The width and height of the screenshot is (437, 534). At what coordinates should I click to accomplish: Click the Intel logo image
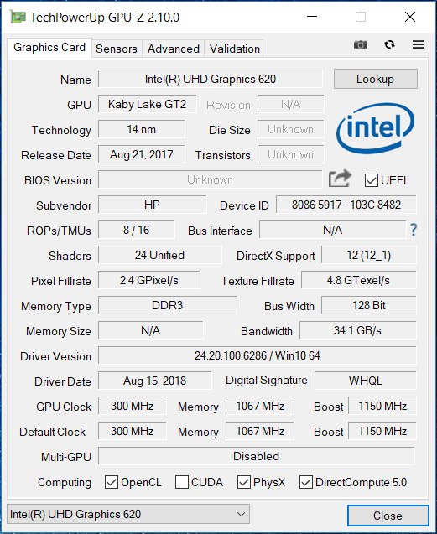pos(375,128)
